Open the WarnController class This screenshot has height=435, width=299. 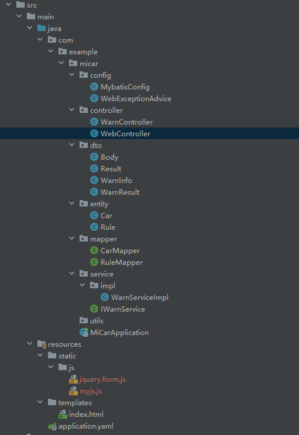126,122
